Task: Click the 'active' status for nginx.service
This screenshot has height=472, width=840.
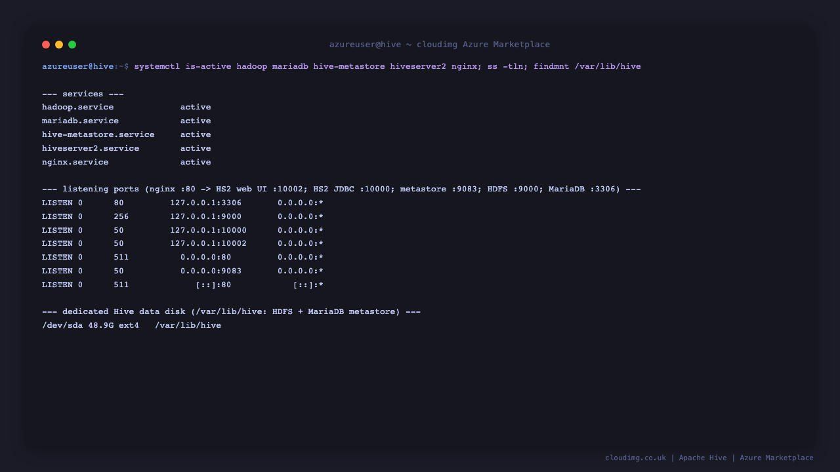Action: click(x=196, y=162)
